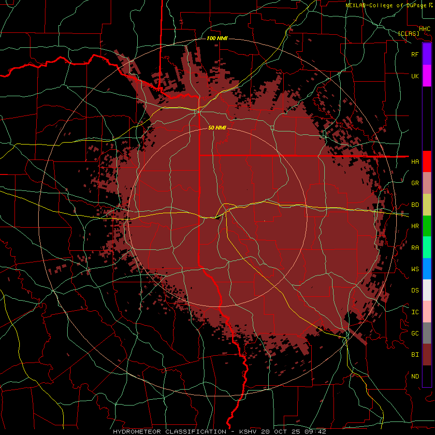Click the RA light-green legend swatch
This screenshot has width=435, height=435.
[427, 247]
